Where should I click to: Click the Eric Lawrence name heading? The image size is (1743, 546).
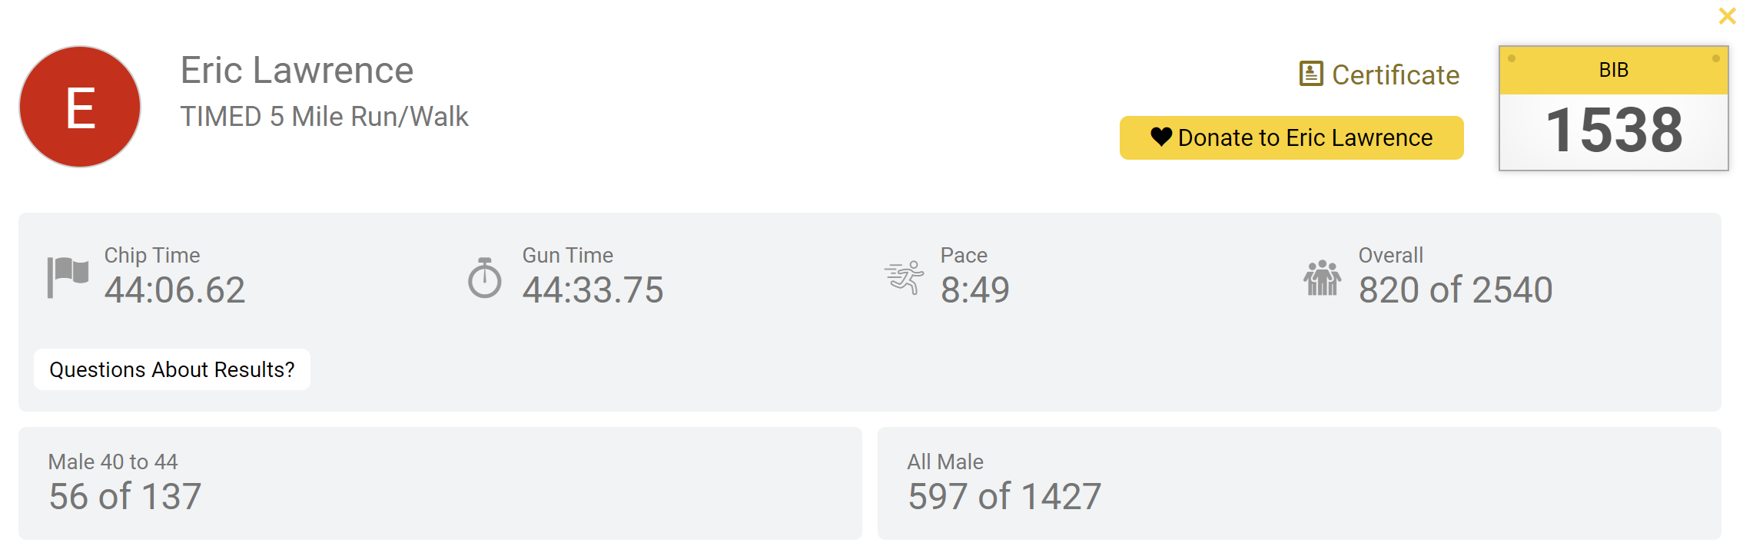coord(297,71)
